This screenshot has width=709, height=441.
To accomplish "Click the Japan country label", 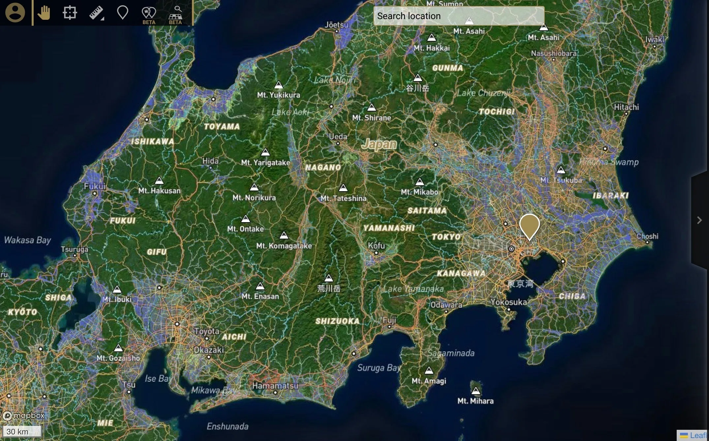I will 379,144.
